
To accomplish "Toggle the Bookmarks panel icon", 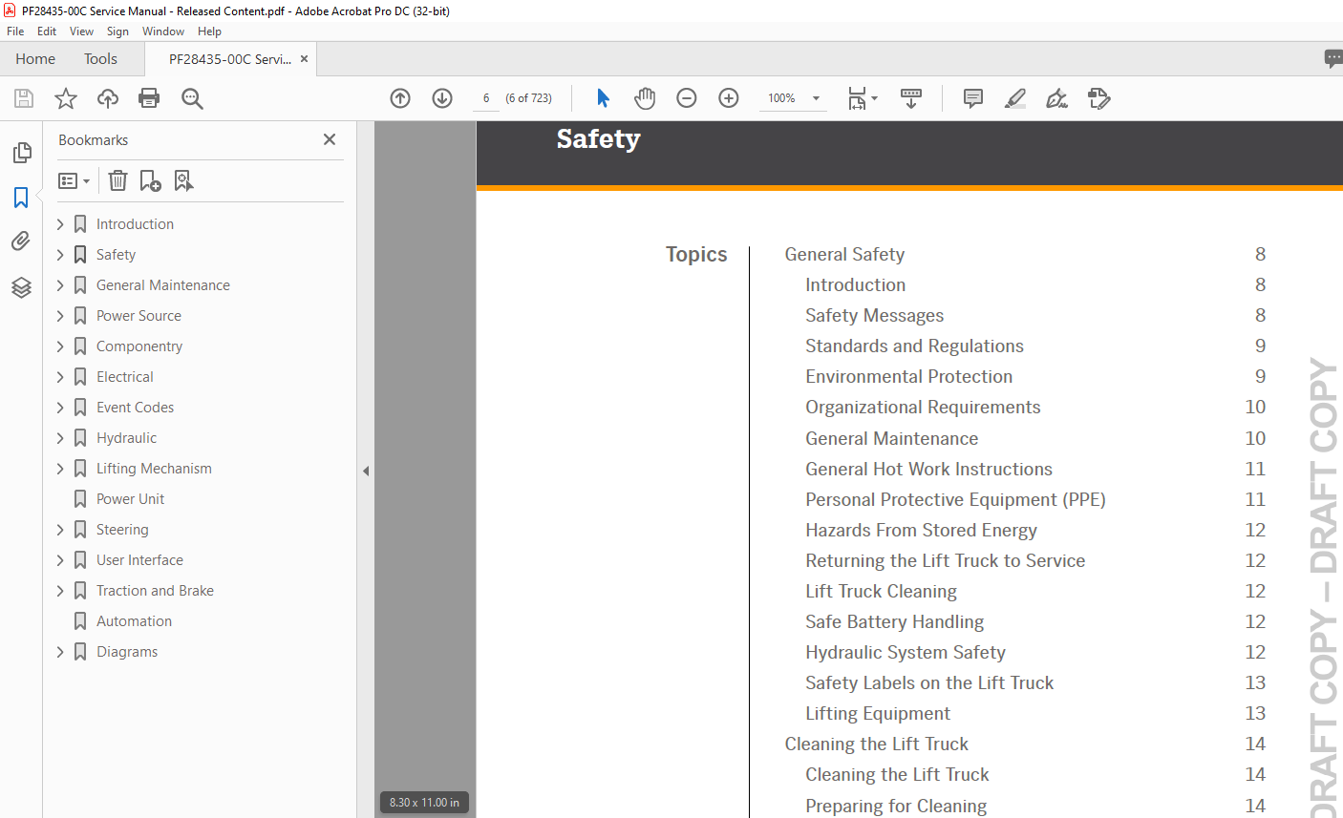I will pyautogui.click(x=21, y=198).
